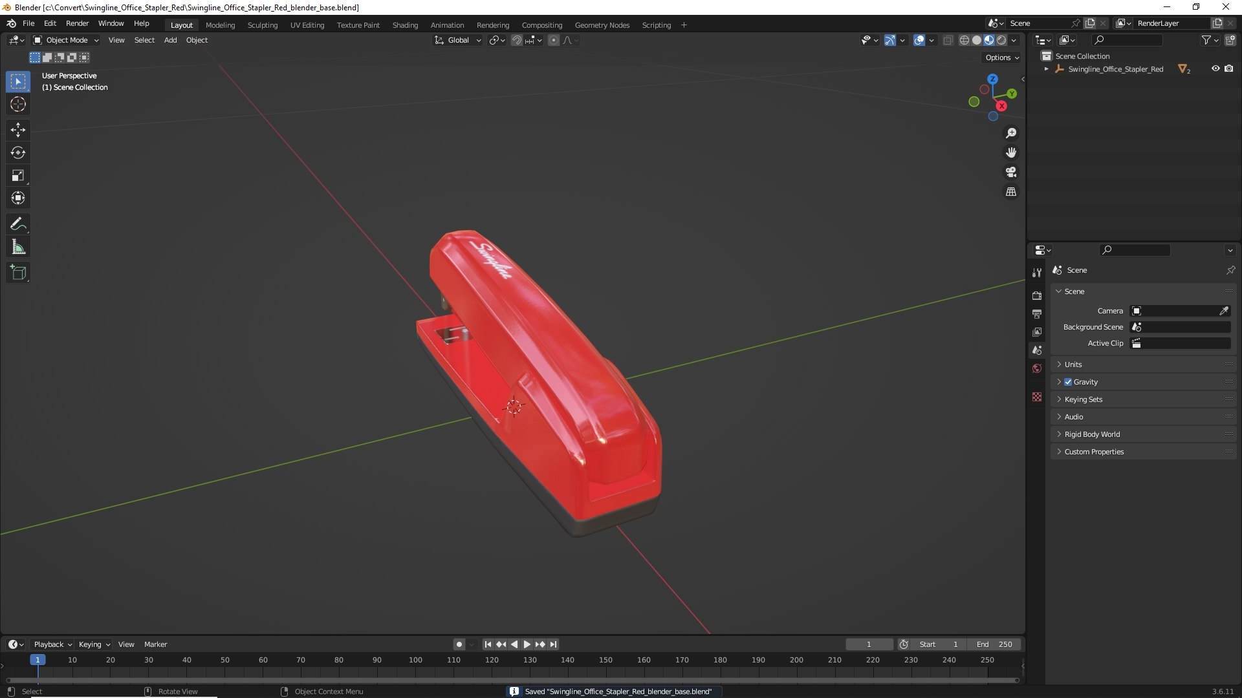Select the Annotate pencil tool
The width and height of the screenshot is (1242, 698).
[18, 224]
